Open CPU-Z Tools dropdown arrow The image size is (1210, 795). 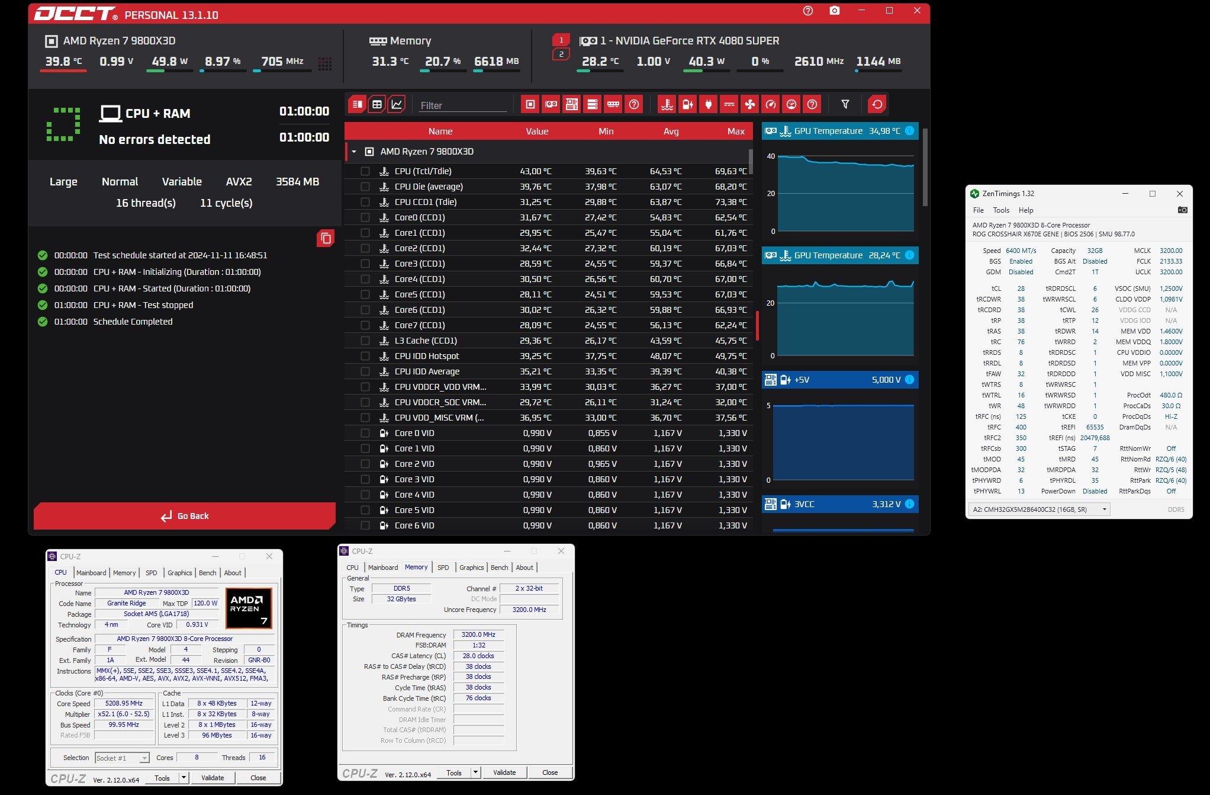(x=184, y=778)
